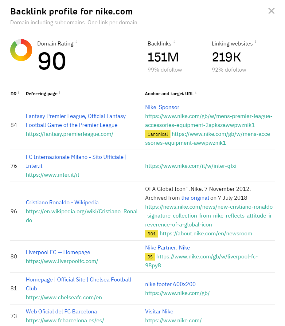Screen dimensions: 285x326
Task: Open the 'nike footer 600x200' anchor link
Action: [x=170, y=284]
